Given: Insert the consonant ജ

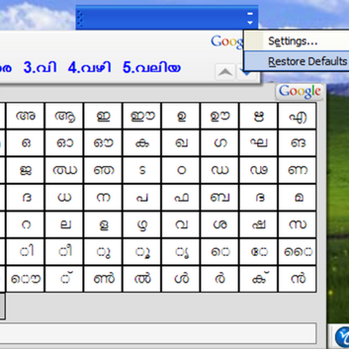Looking at the screenshot, I should [25, 170].
